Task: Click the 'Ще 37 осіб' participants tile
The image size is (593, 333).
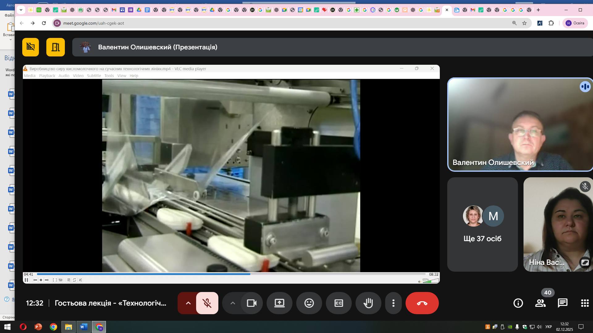Action: pyautogui.click(x=482, y=224)
